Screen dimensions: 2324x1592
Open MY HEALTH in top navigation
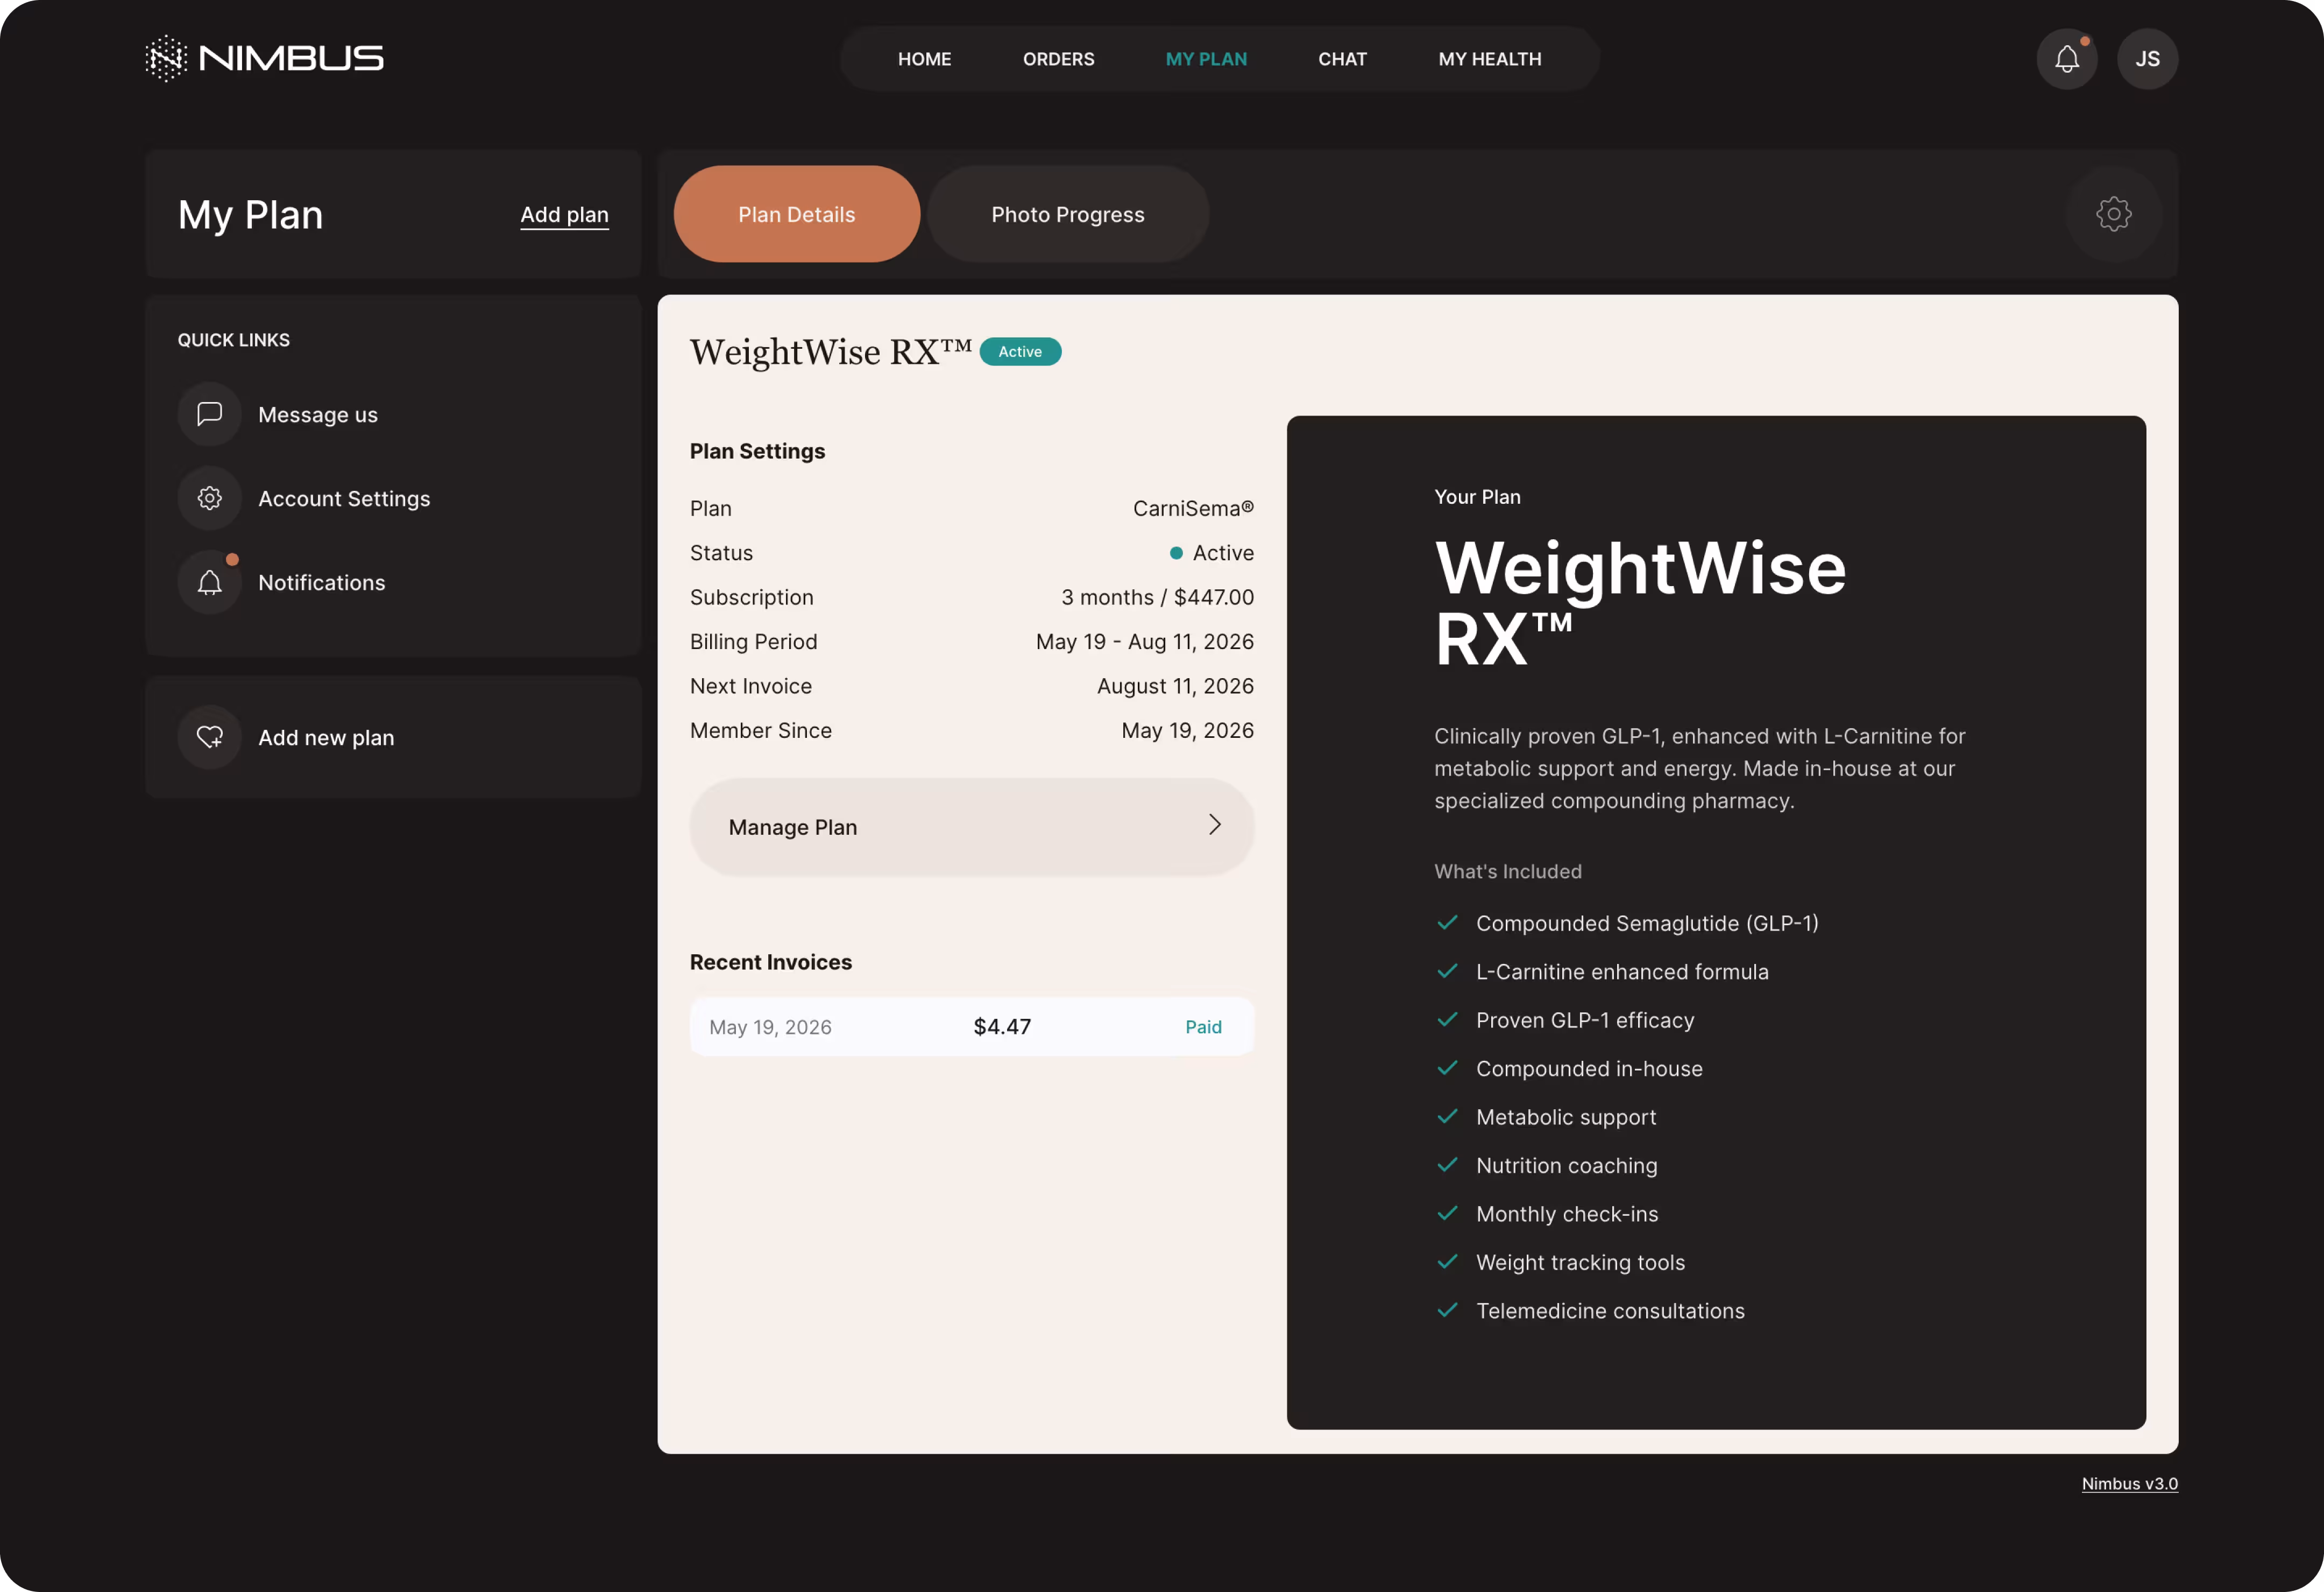[x=1489, y=59]
